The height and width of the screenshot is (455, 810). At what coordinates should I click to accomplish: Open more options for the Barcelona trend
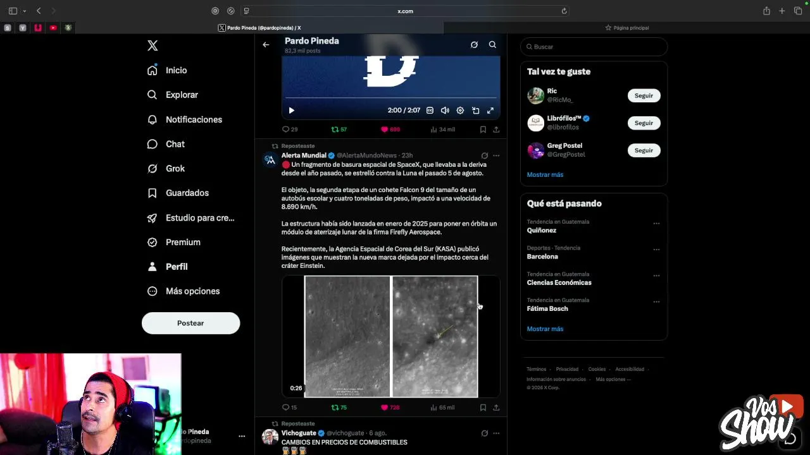coord(656,250)
